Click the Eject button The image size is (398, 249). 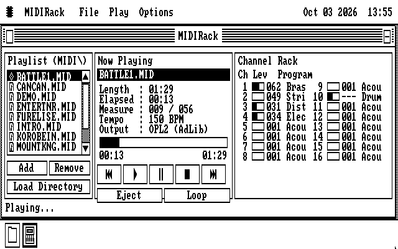129,195
